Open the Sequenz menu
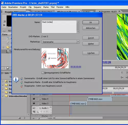The image size is (128, 125). pyautogui.click(x=37, y=7)
